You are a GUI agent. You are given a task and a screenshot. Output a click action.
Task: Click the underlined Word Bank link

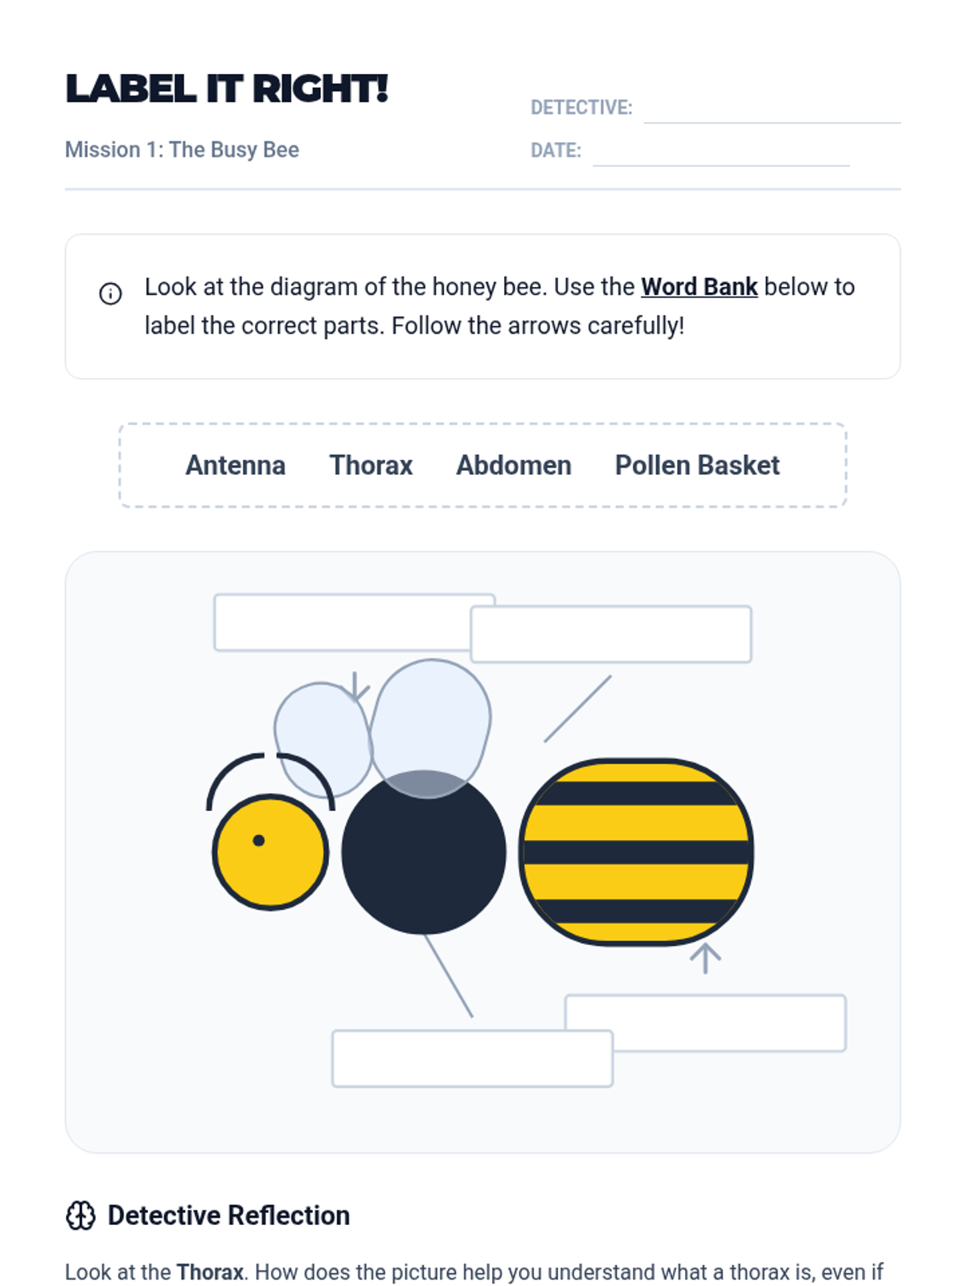click(699, 287)
